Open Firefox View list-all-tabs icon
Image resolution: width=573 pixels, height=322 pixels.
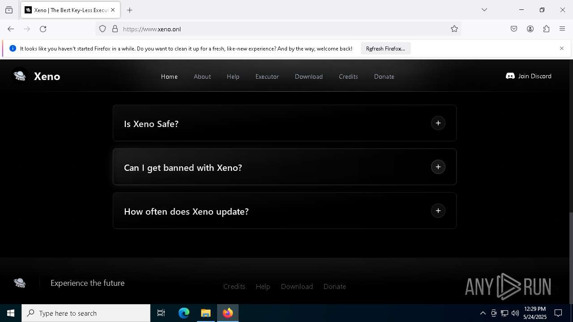pos(9,10)
